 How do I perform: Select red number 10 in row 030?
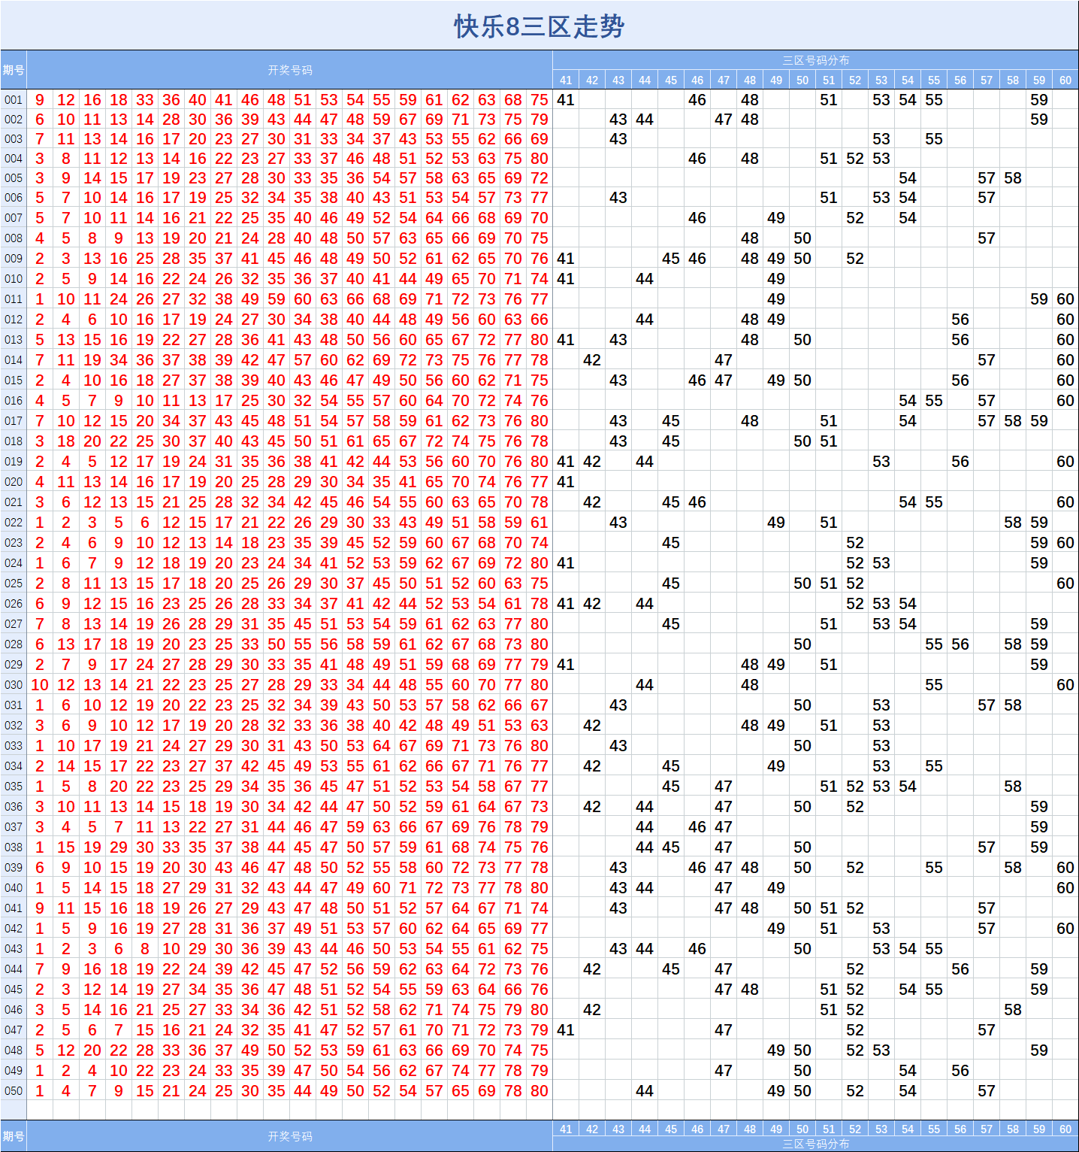40,685
